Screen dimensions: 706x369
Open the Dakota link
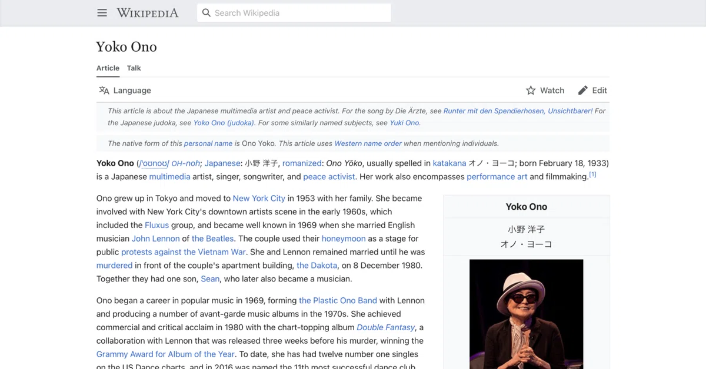[x=317, y=266]
